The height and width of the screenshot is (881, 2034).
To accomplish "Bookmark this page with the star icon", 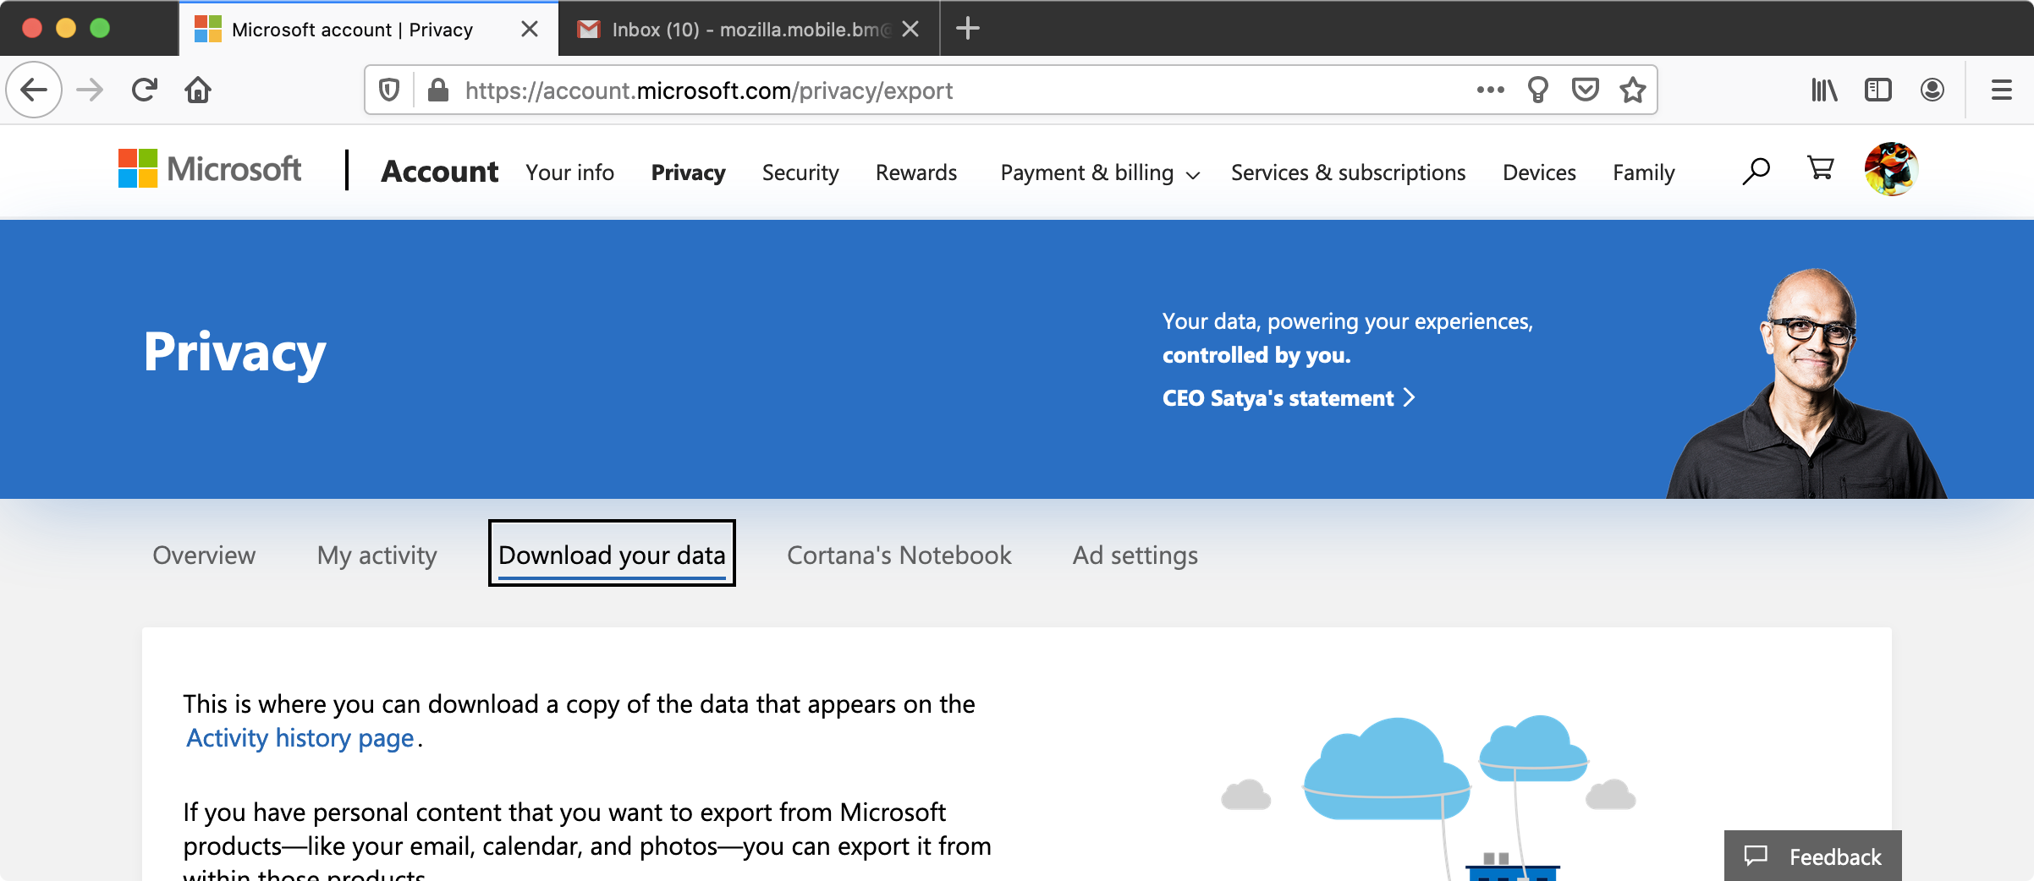I will (x=1634, y=90).
